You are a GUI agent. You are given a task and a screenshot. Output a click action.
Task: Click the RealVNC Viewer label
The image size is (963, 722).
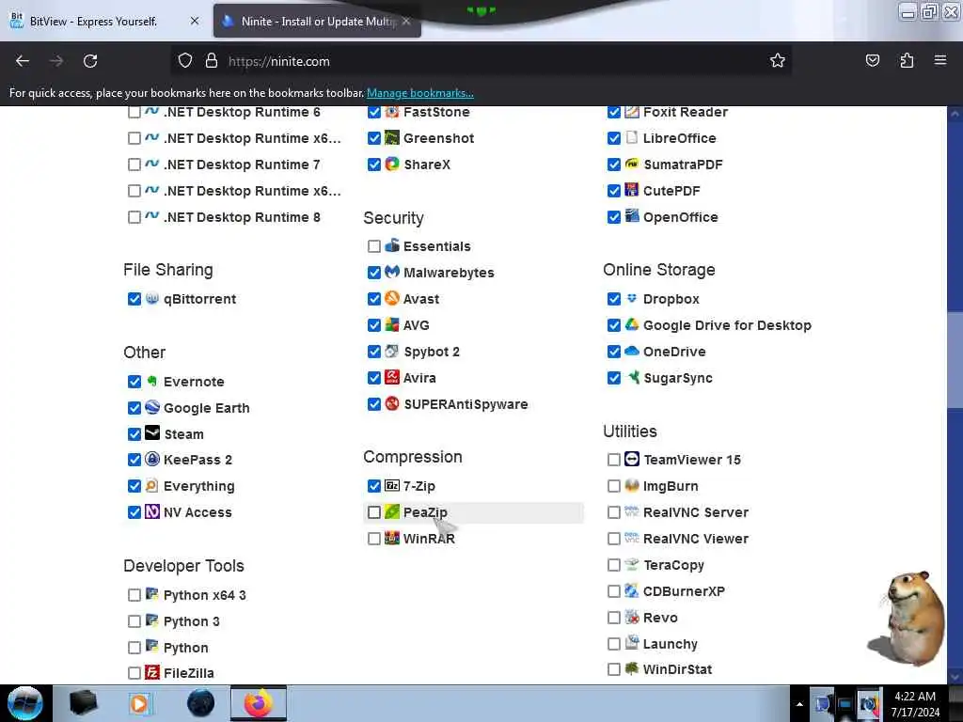click(x=695, y=539)
